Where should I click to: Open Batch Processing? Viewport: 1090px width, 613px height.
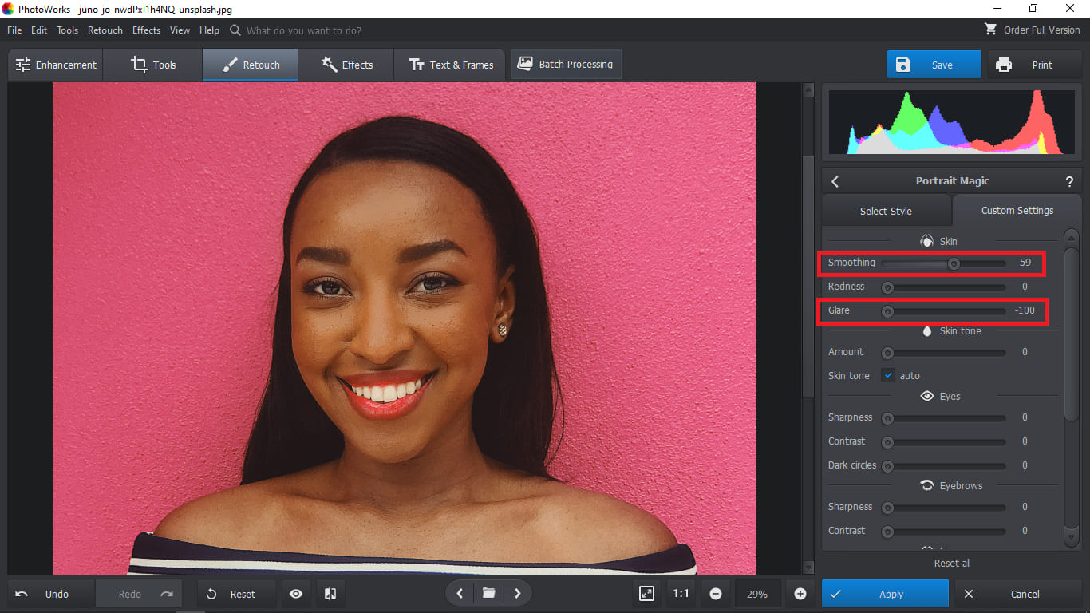point(566,64)
